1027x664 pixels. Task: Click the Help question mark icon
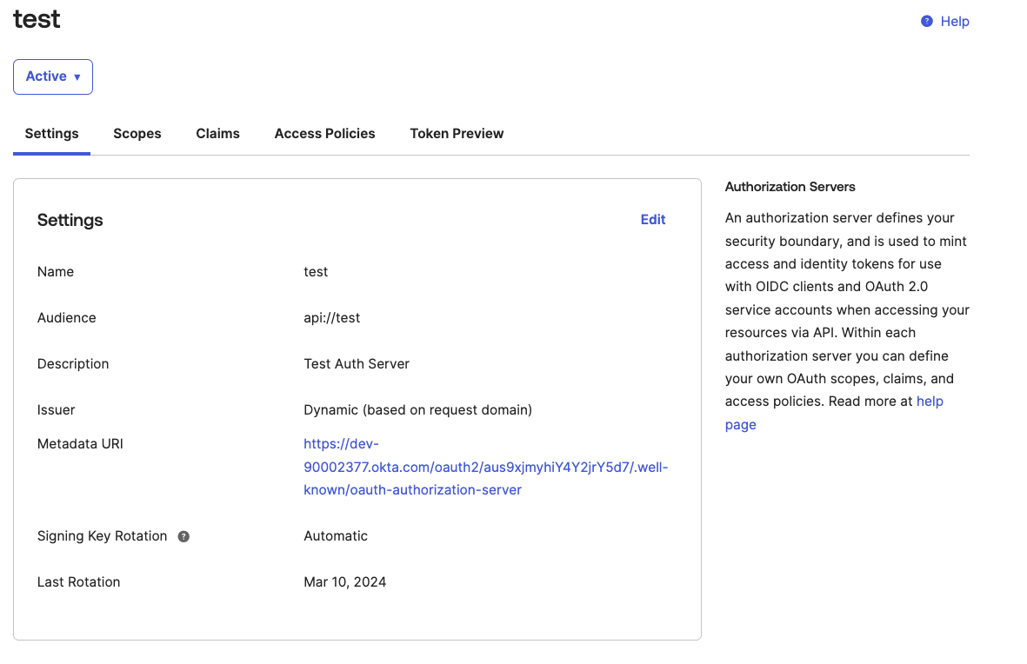[x=926, y=21]
